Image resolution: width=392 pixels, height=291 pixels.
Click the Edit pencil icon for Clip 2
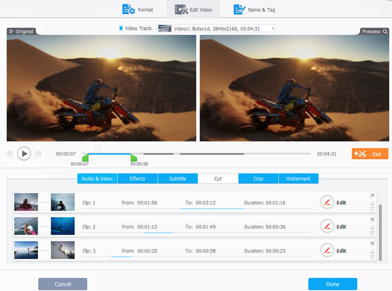(327, 226)
